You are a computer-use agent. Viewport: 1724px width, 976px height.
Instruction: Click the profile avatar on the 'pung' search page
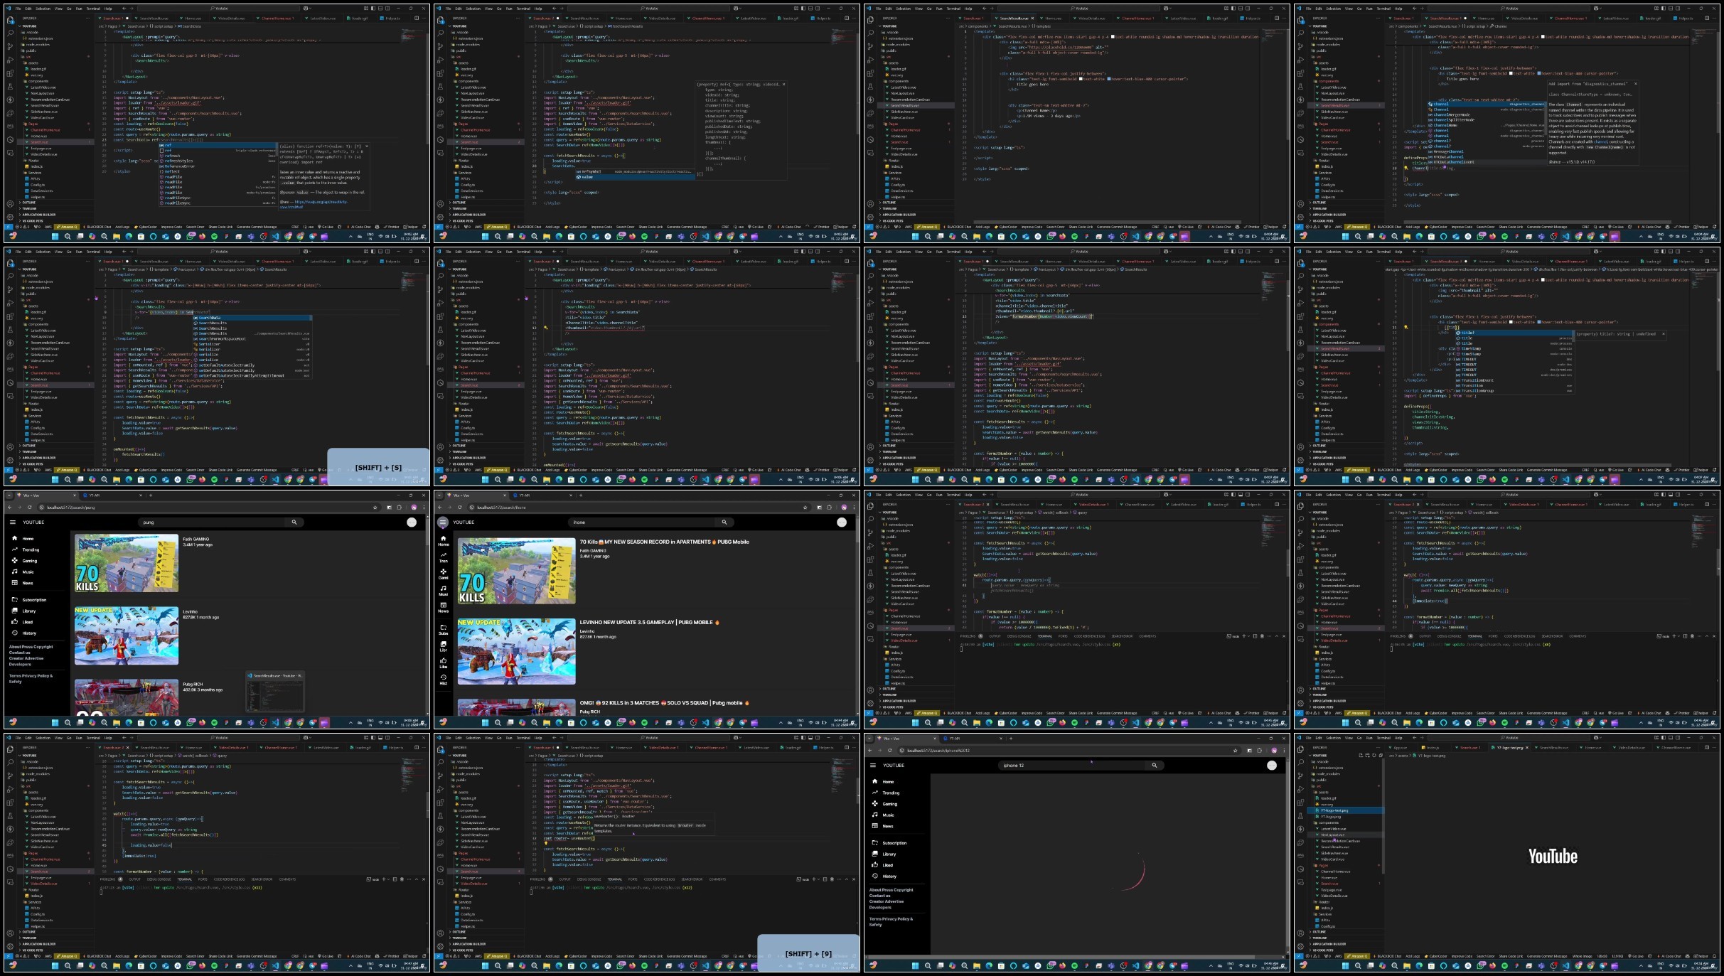tap(412, 522)
